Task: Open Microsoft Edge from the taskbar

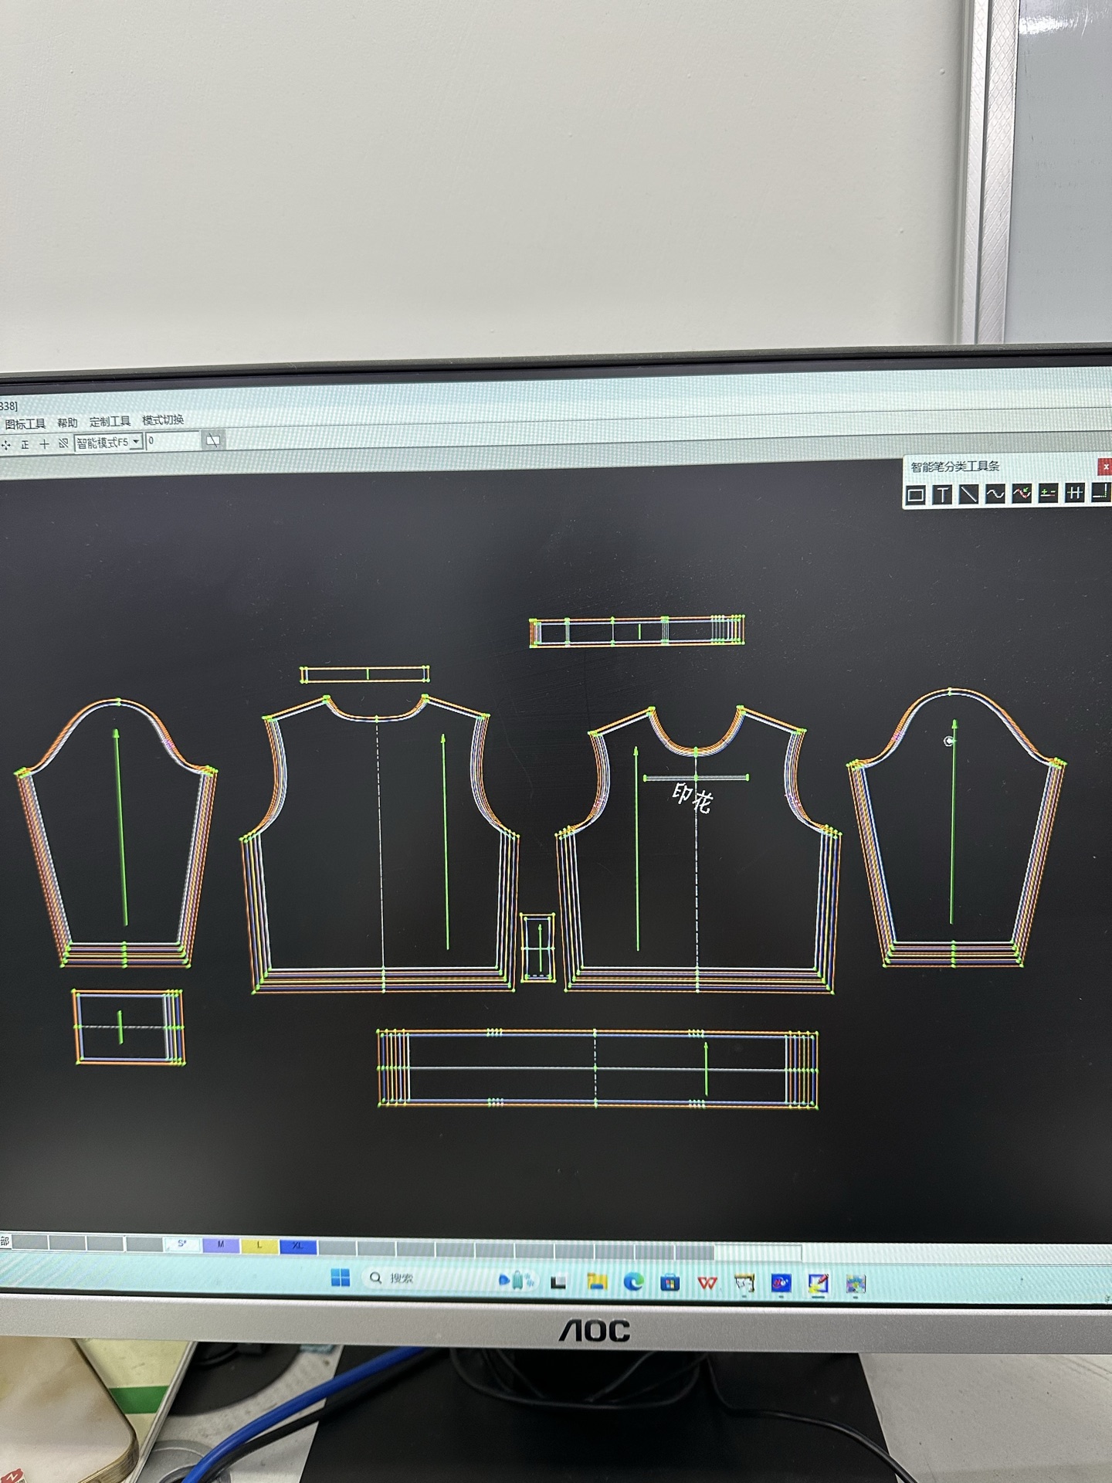Action: (634, 1281)
